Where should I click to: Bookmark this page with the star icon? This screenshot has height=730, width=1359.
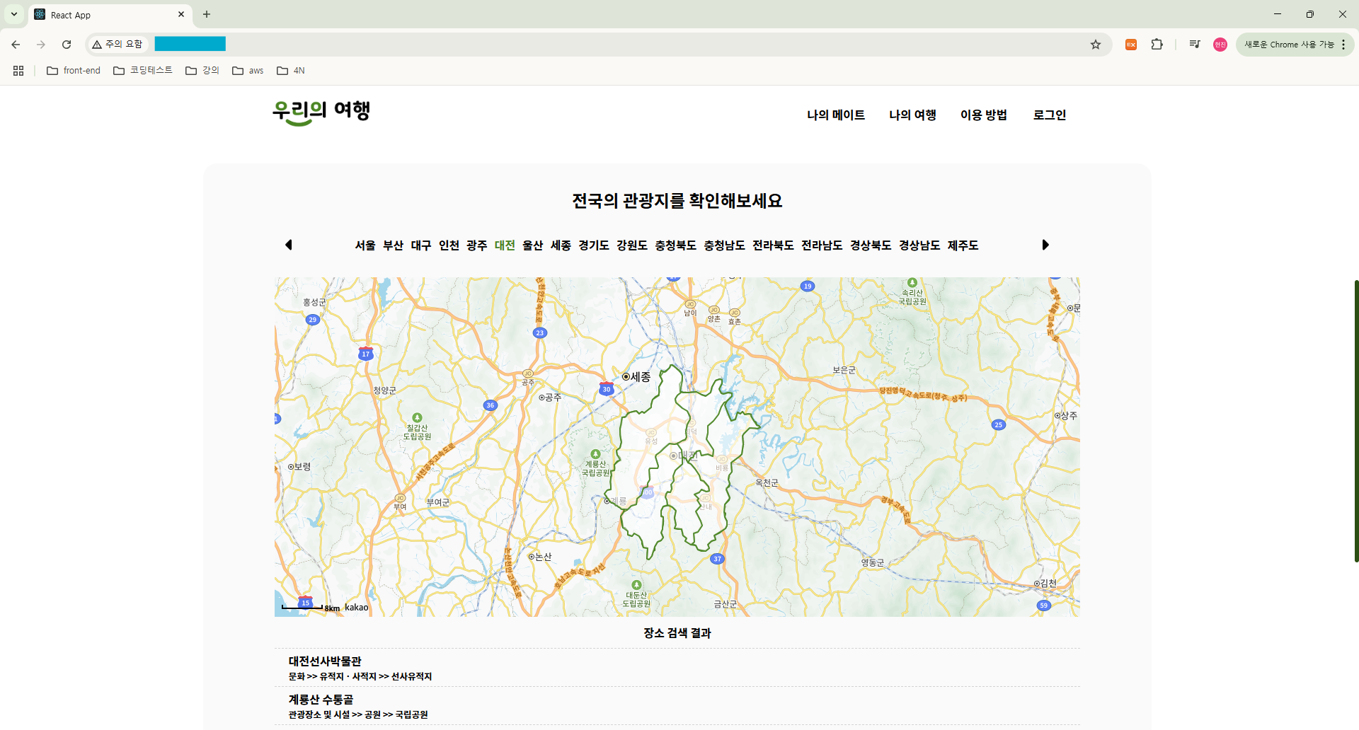click(1096, 45)
